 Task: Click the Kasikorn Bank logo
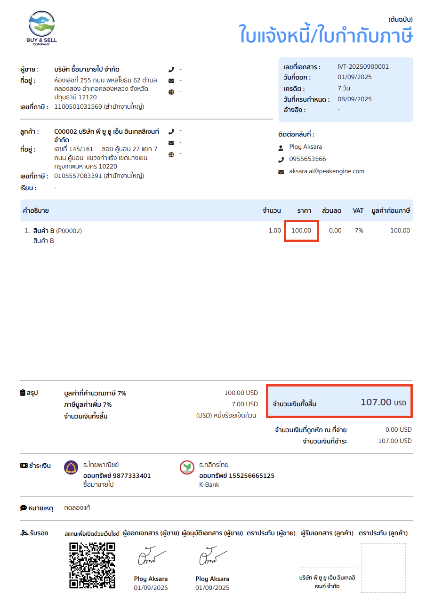187,468
